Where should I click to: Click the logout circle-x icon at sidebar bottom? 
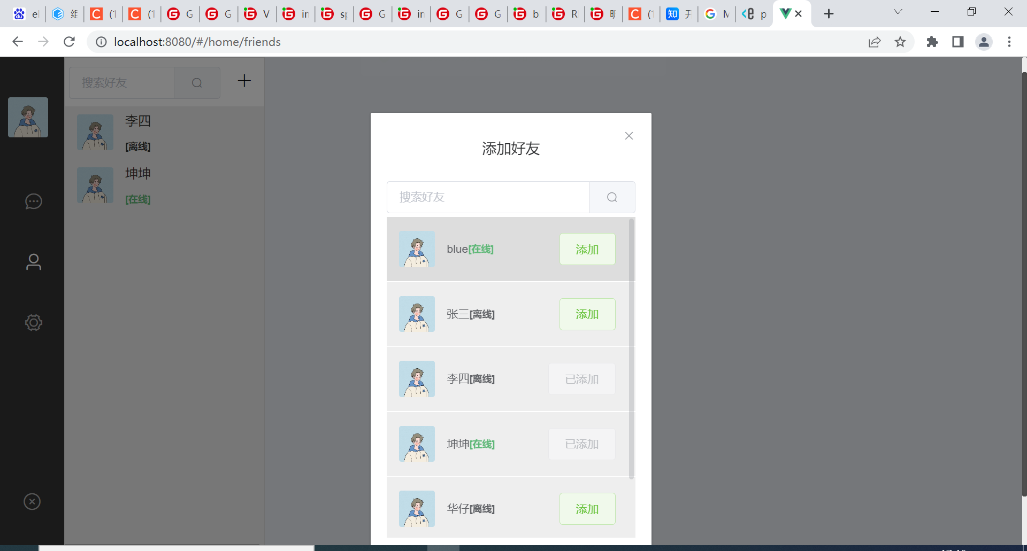[x=32, y=501]
